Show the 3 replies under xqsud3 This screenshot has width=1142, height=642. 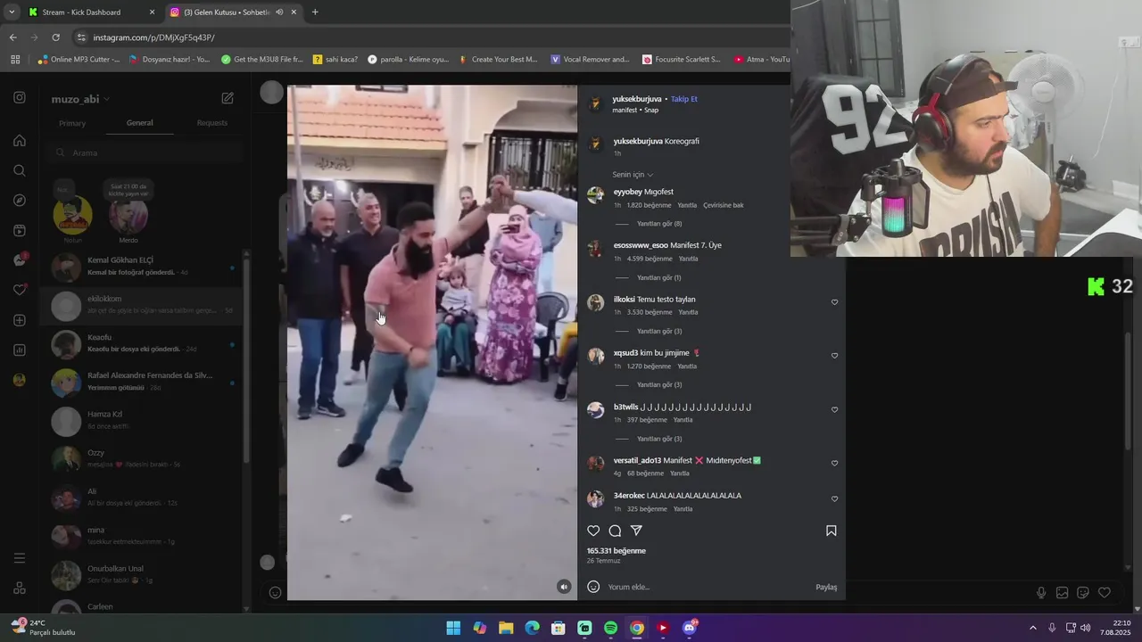point(658,385)
